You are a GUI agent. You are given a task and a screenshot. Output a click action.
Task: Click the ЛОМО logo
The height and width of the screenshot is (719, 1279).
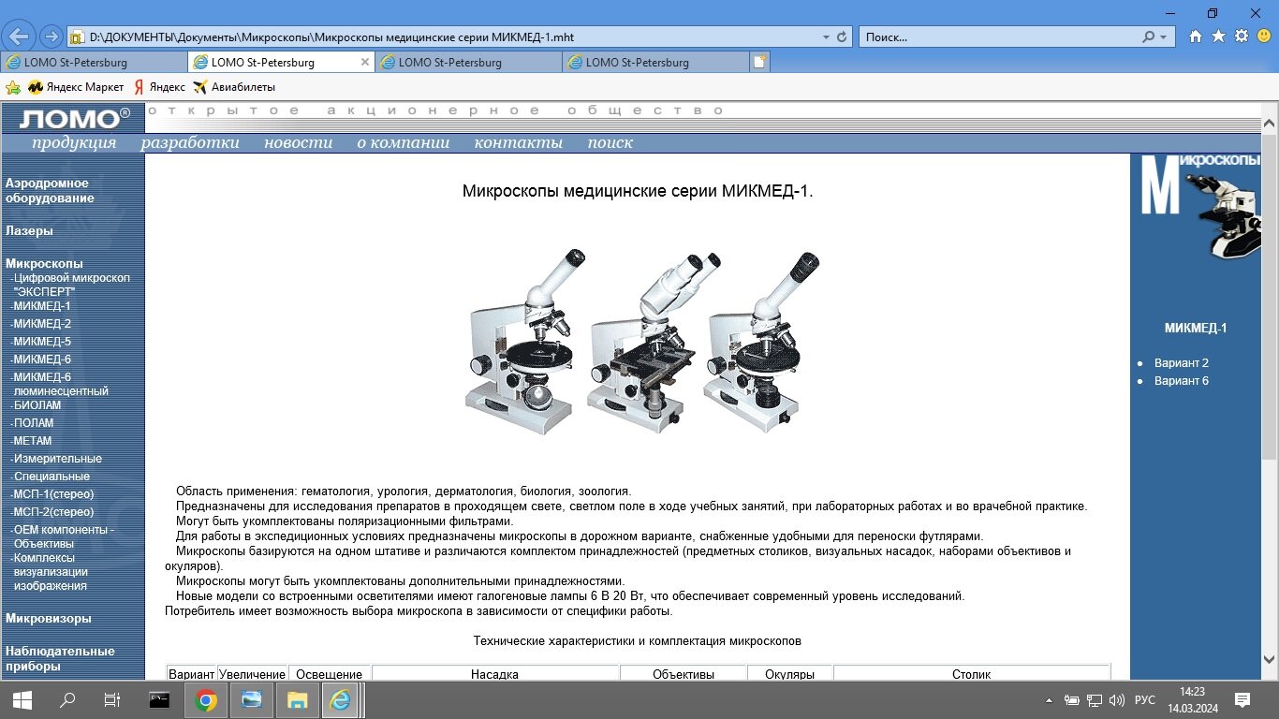click(74, 118)
